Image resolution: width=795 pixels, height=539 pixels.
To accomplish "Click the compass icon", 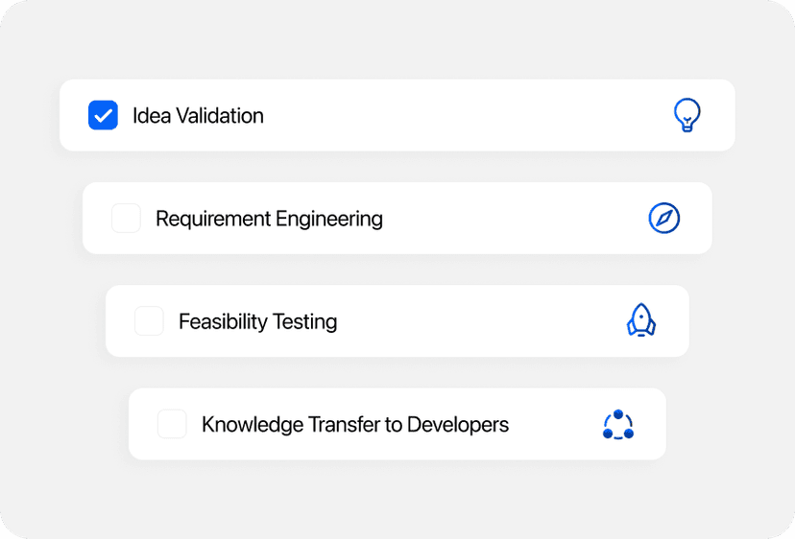I will pyautogui.click(x=663, y=219).
